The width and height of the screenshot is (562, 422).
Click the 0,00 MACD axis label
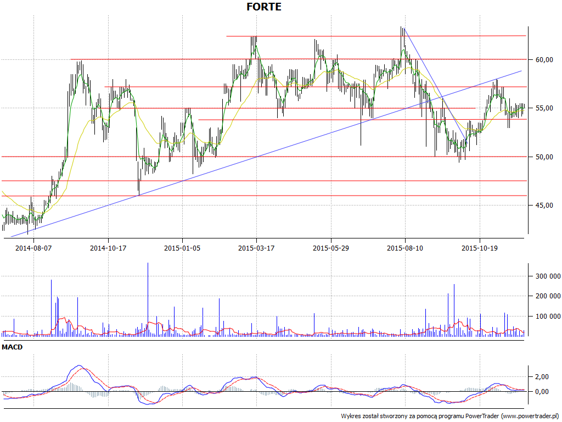pyautogui.click(x=542, y=391)
